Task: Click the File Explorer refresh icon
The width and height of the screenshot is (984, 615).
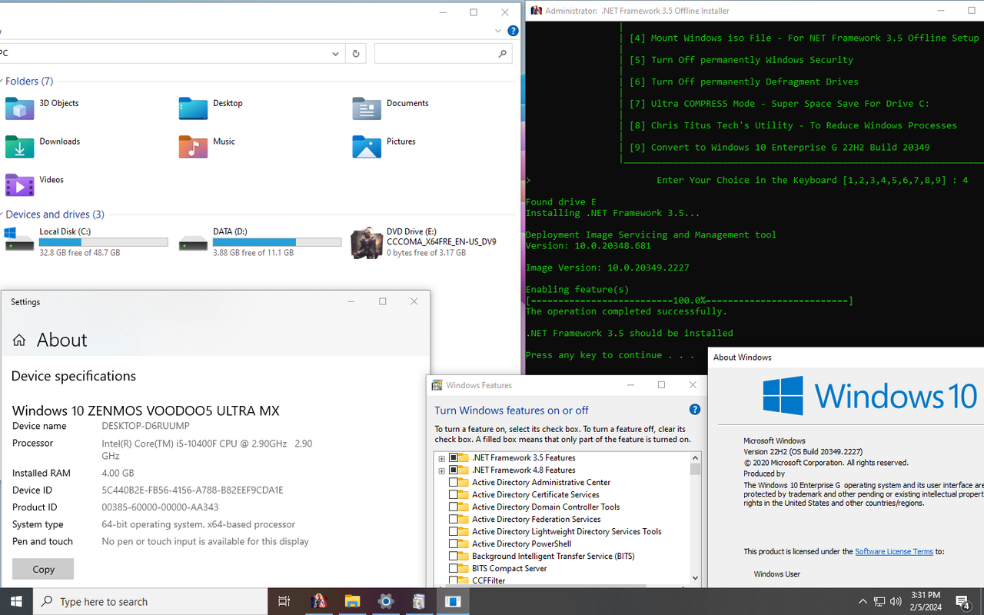Action: pyautogui.click(x=355, y=53)
